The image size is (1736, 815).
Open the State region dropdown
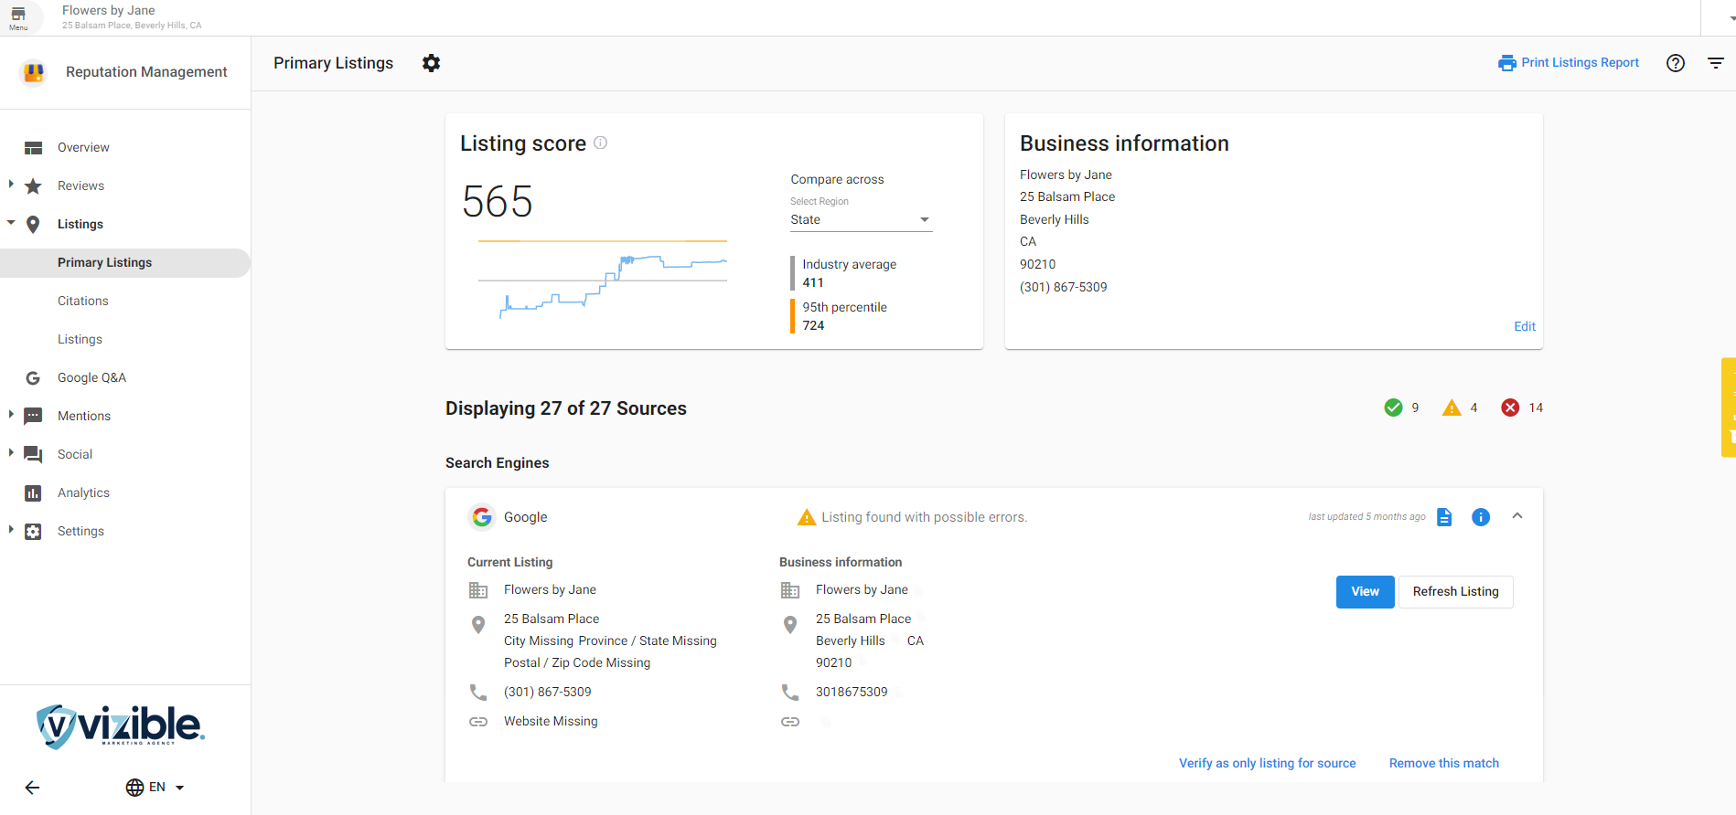860,220
